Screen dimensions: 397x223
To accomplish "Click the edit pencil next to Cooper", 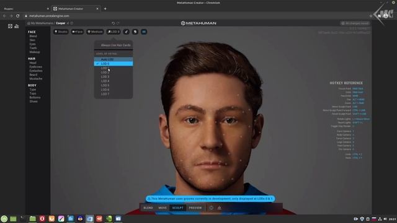I will tap(68, 23).
